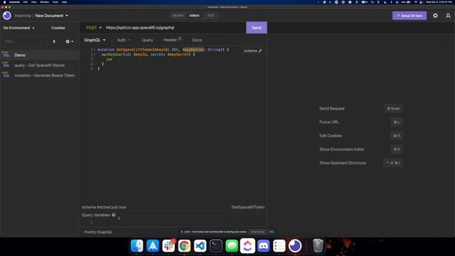Open the No Environment dropdown
Screen dimensions: 455x256
click(x=19, y=28)
